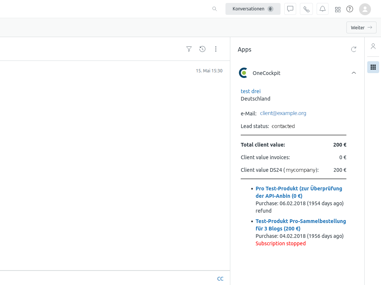This screenshot has height=285, width=381.
Task: Collapse the OneCockpit app section
Action: tap(354, 73)
